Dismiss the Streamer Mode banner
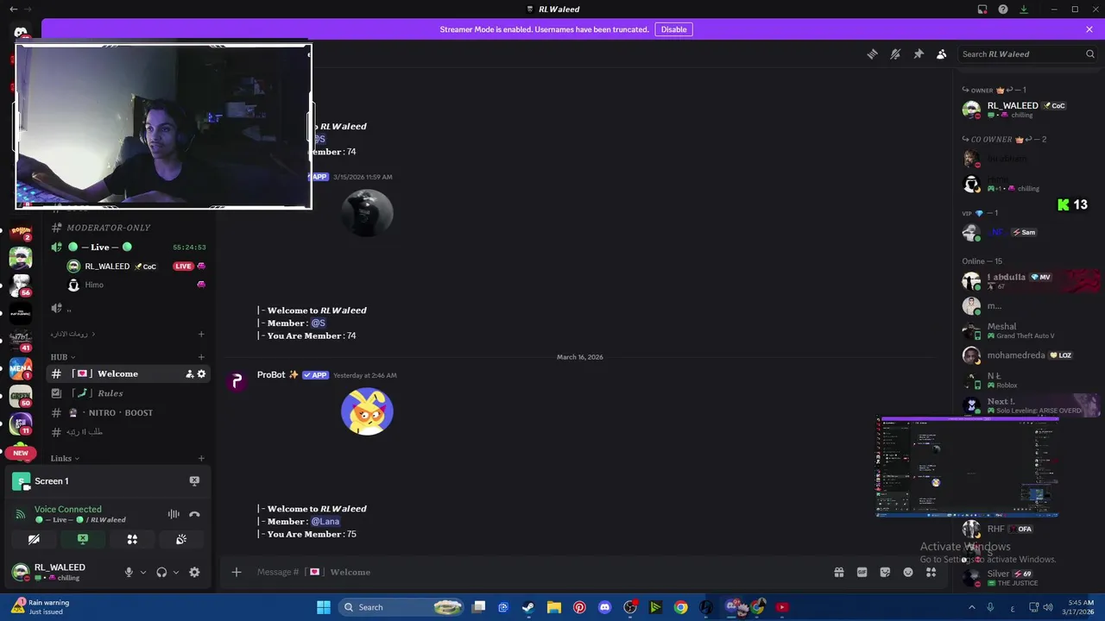Viewport: 1105px width, 621px height. (1089, 29)
